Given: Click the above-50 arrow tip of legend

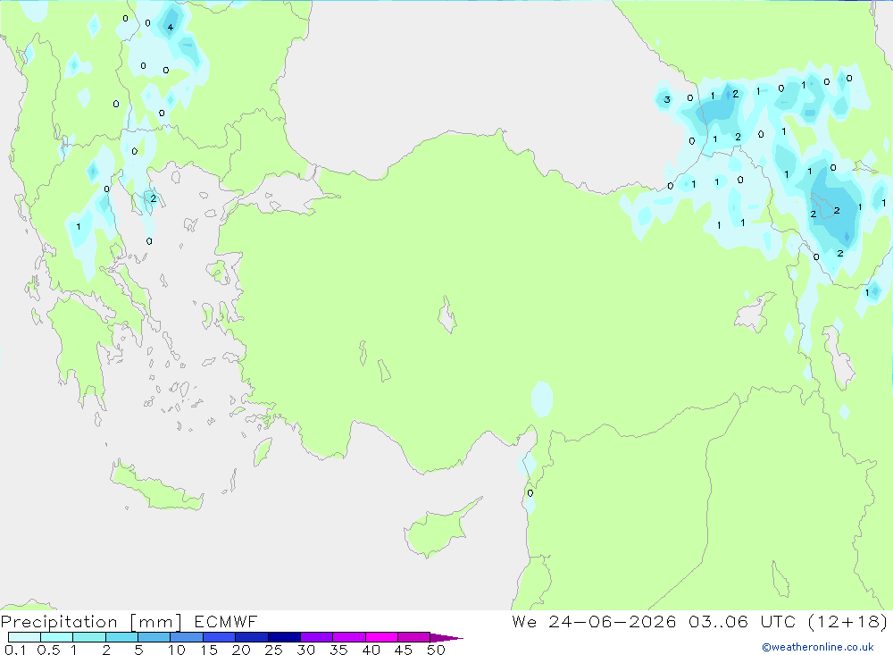Looking at the screenshot, I should pos(446,637).
